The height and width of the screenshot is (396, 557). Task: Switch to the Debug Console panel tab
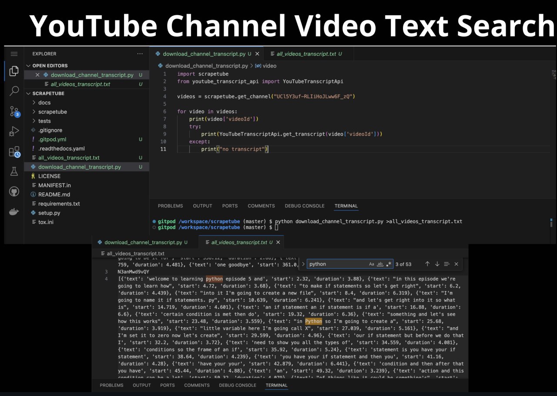point(304,206)
